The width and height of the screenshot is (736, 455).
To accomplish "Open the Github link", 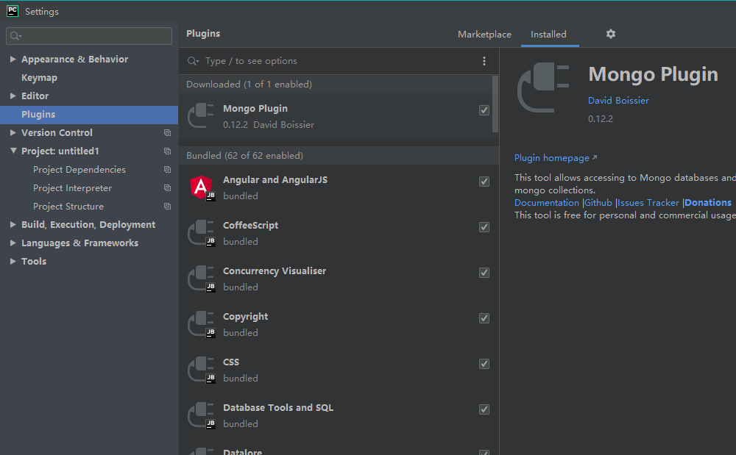I will [598, 202].
